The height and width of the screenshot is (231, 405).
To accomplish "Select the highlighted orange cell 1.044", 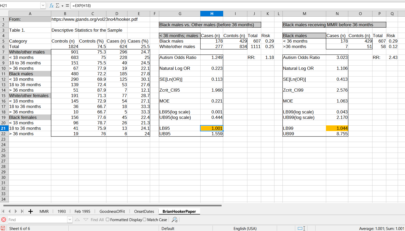I will (x=337, y=128).
